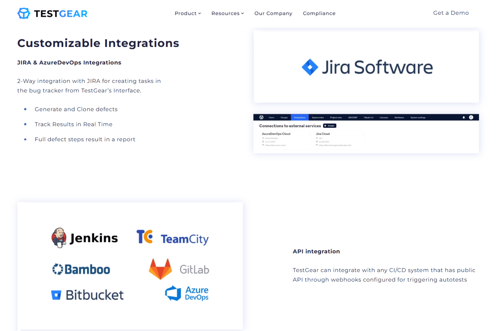496x331 pixels.
Task: Open the Our Company page
Action: tap(273, 13)
